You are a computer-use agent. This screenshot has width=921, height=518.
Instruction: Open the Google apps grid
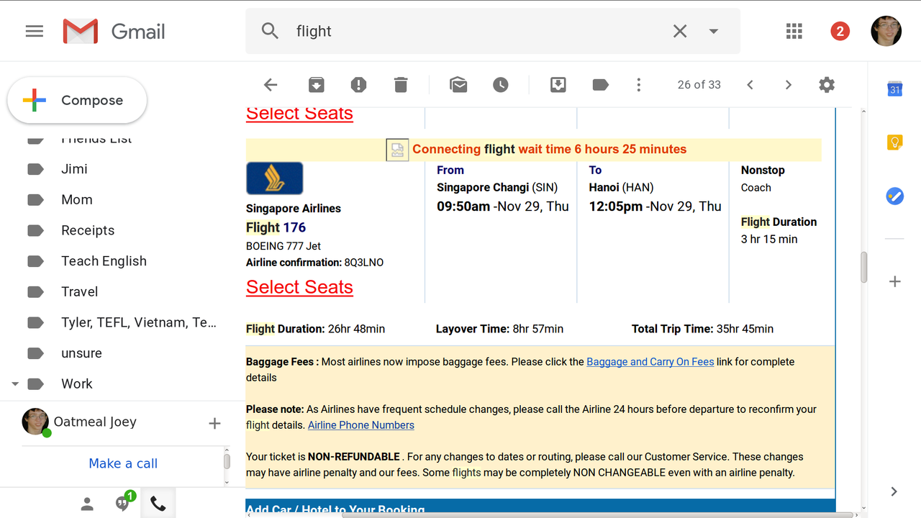click(x=794, y=31)
